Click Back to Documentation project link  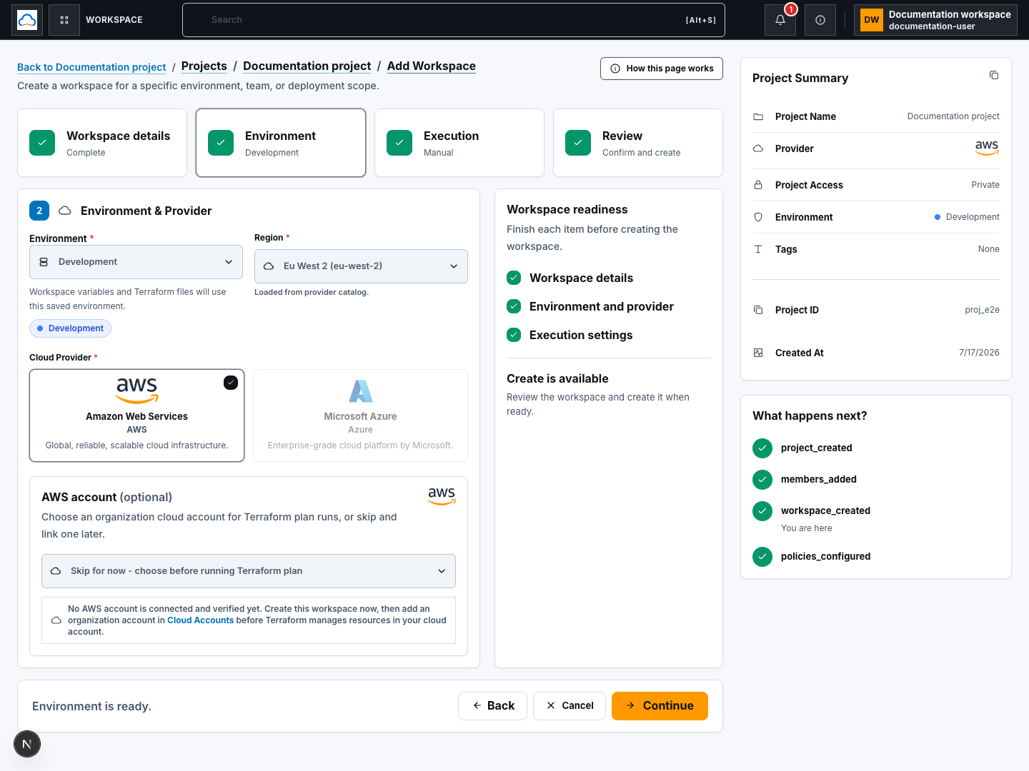[91, 67]
